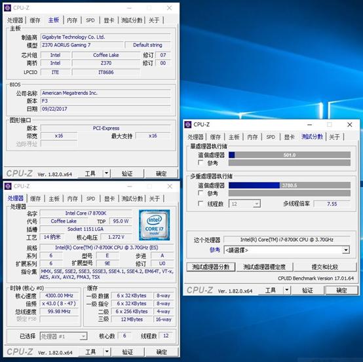Click 确定 in the benchmark window

tap(341, 290)
